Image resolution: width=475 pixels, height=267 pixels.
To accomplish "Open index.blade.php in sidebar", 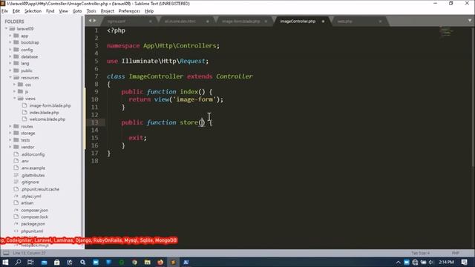I will coord(45,113).
